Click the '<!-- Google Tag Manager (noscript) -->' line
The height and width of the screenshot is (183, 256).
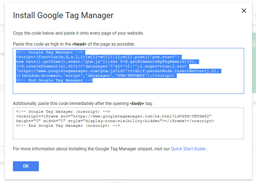63,112
